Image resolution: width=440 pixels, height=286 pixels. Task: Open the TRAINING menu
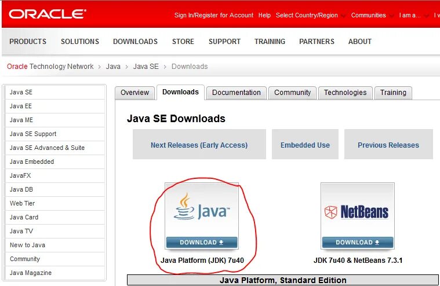point(270,42)
